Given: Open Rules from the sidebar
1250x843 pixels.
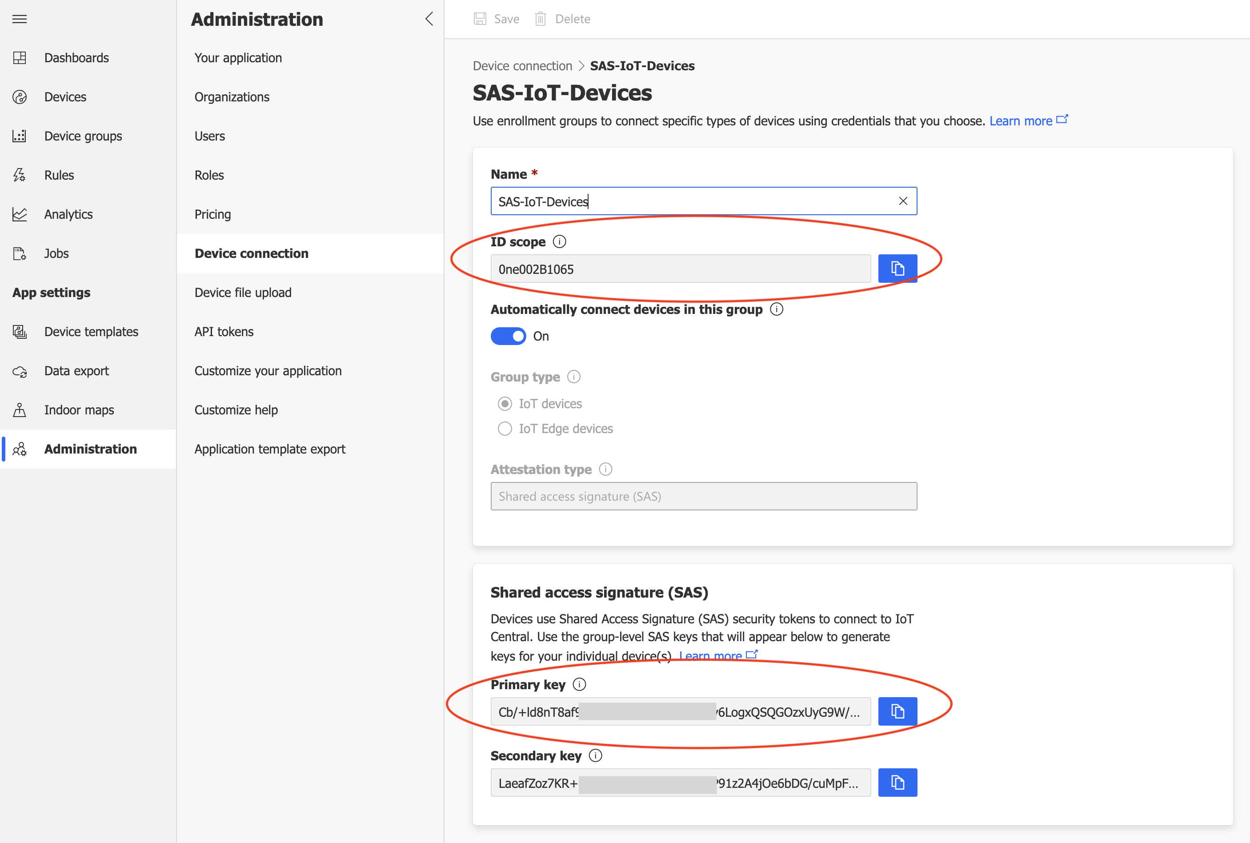Looking at the screenshot, I should click(x=59, y=175).
